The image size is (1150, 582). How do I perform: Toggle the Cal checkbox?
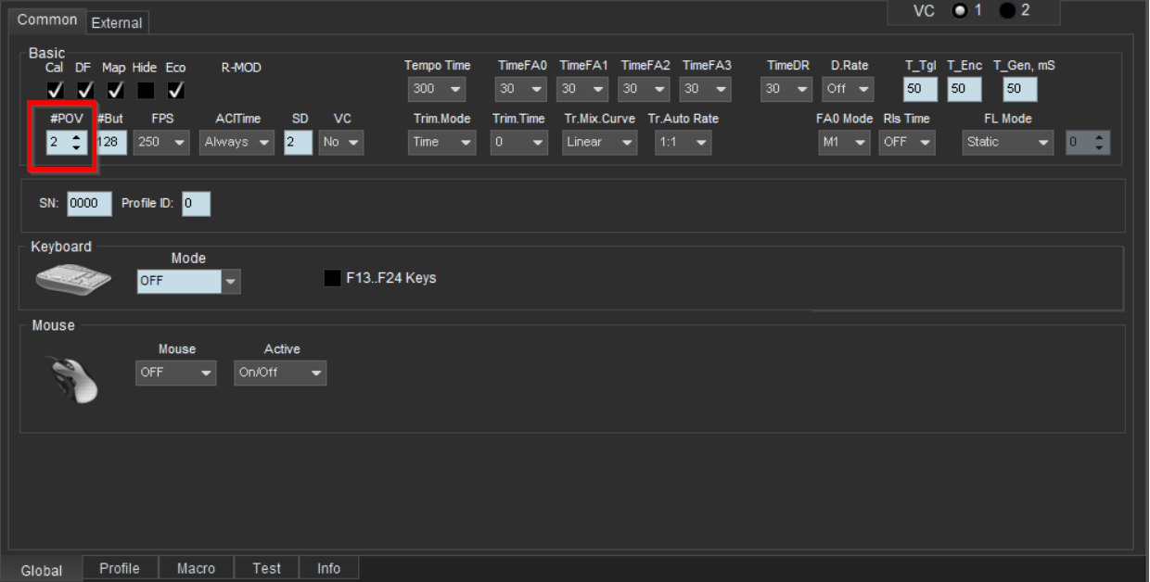point(55,90)
